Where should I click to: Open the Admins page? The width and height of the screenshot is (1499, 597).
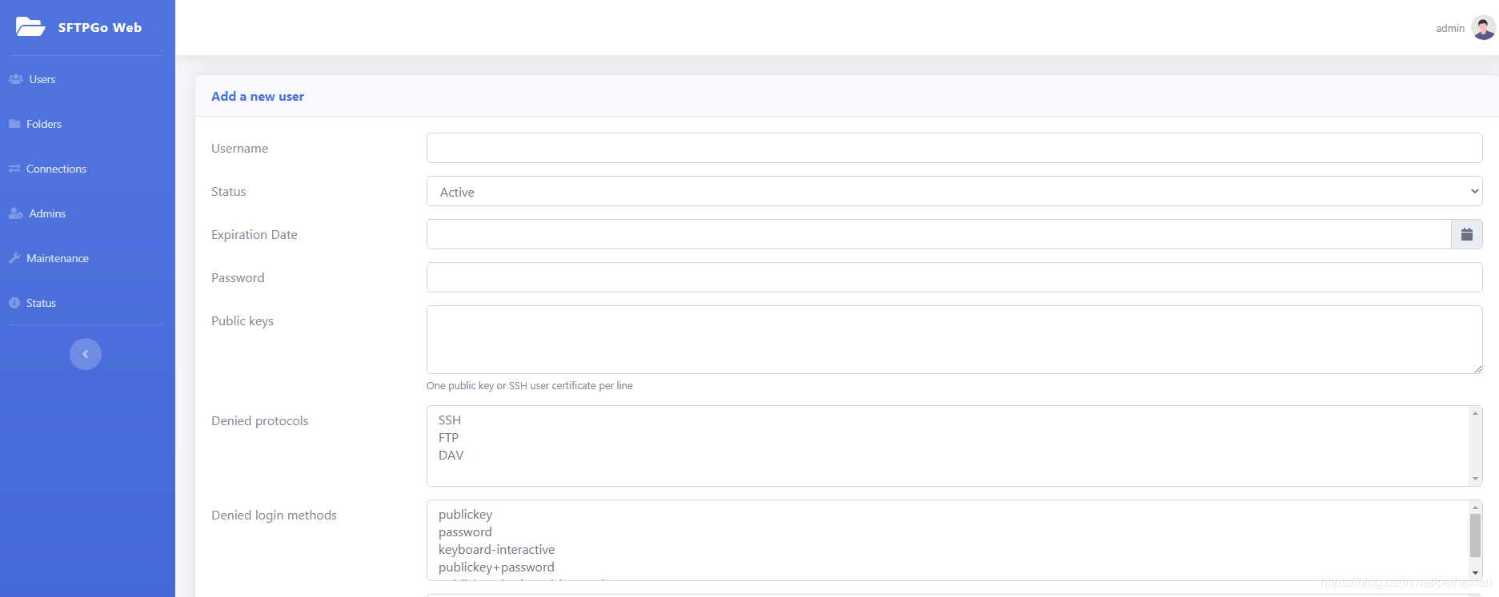47,213
